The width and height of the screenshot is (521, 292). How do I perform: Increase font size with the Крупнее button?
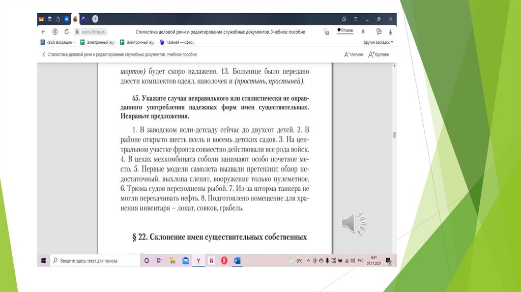click(379, 54)
